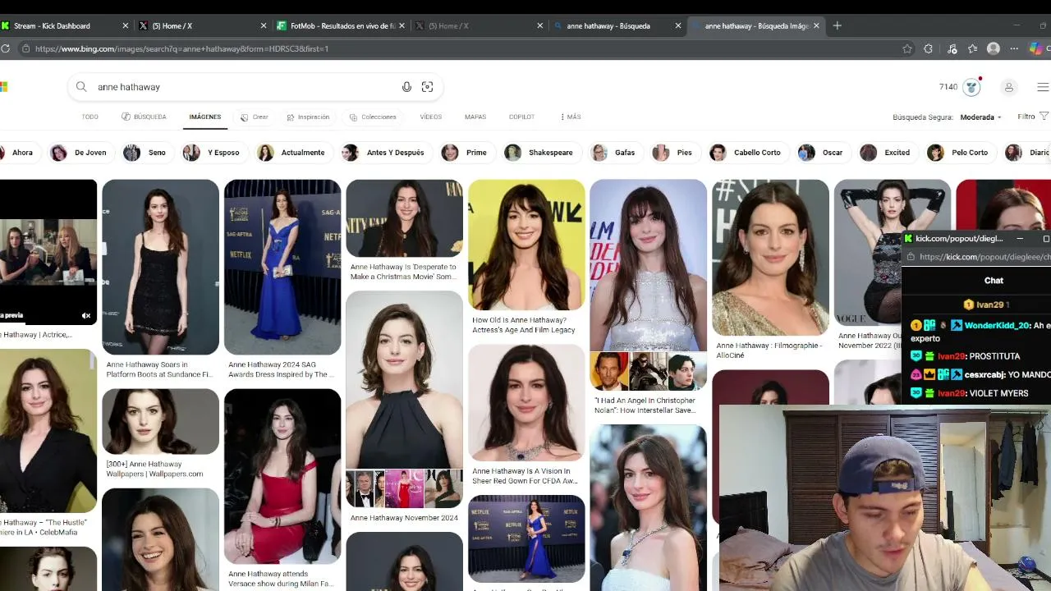
Task: Open image above 'Platform Boots at Sundance' caption
Action: pyautogui.click(x=160, y=267)
